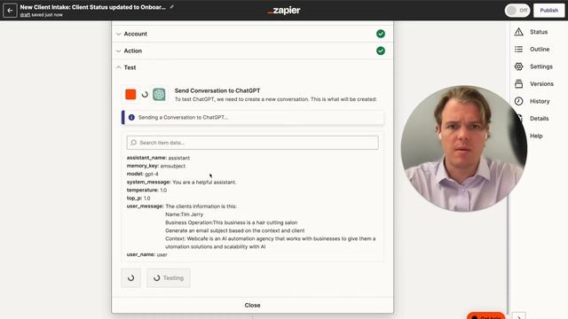Go back using the top-left arrow button
568x319 pixels.
(10, 11)
